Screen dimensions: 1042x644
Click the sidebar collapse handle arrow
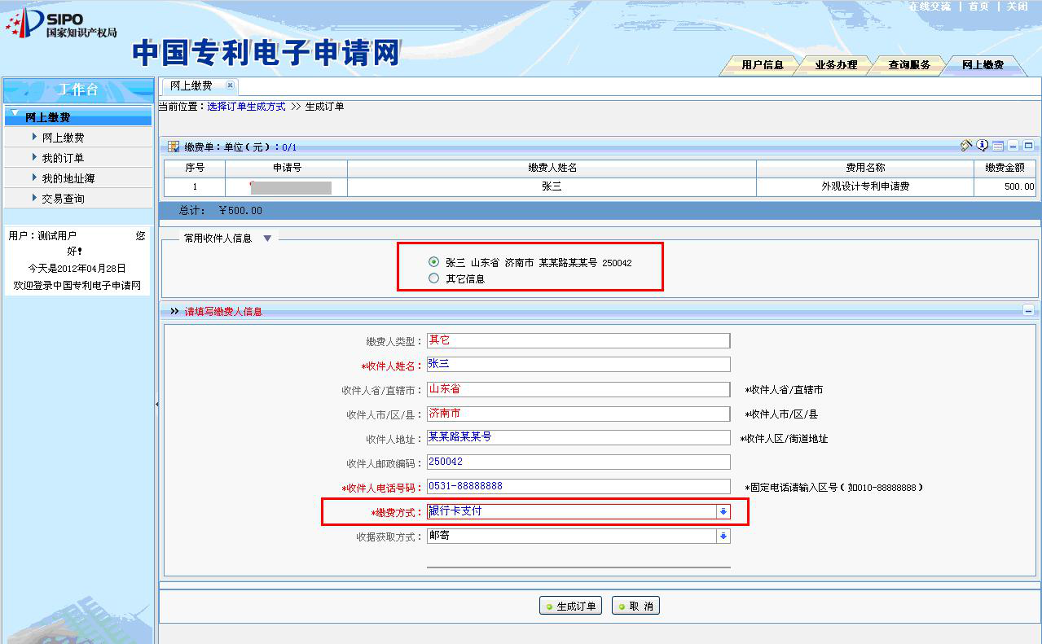[x=156, y=404]
